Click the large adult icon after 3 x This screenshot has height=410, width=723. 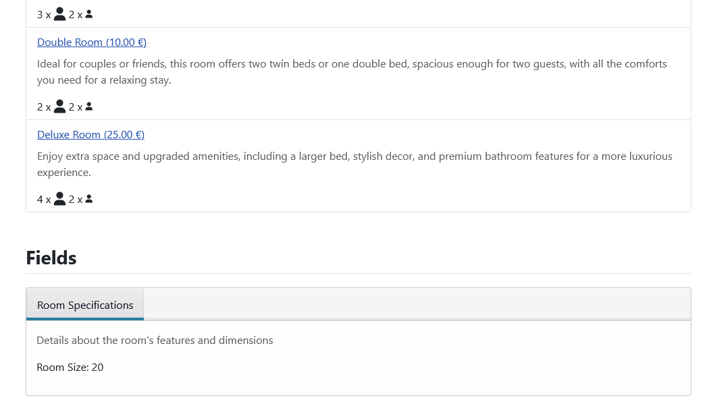[x=59, y=14]
